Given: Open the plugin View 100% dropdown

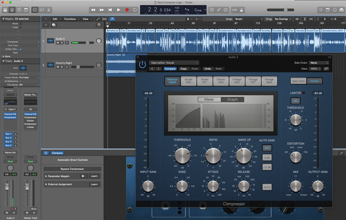Looking at the screenshot, I should pyautogui.click(x=315, y=69).
